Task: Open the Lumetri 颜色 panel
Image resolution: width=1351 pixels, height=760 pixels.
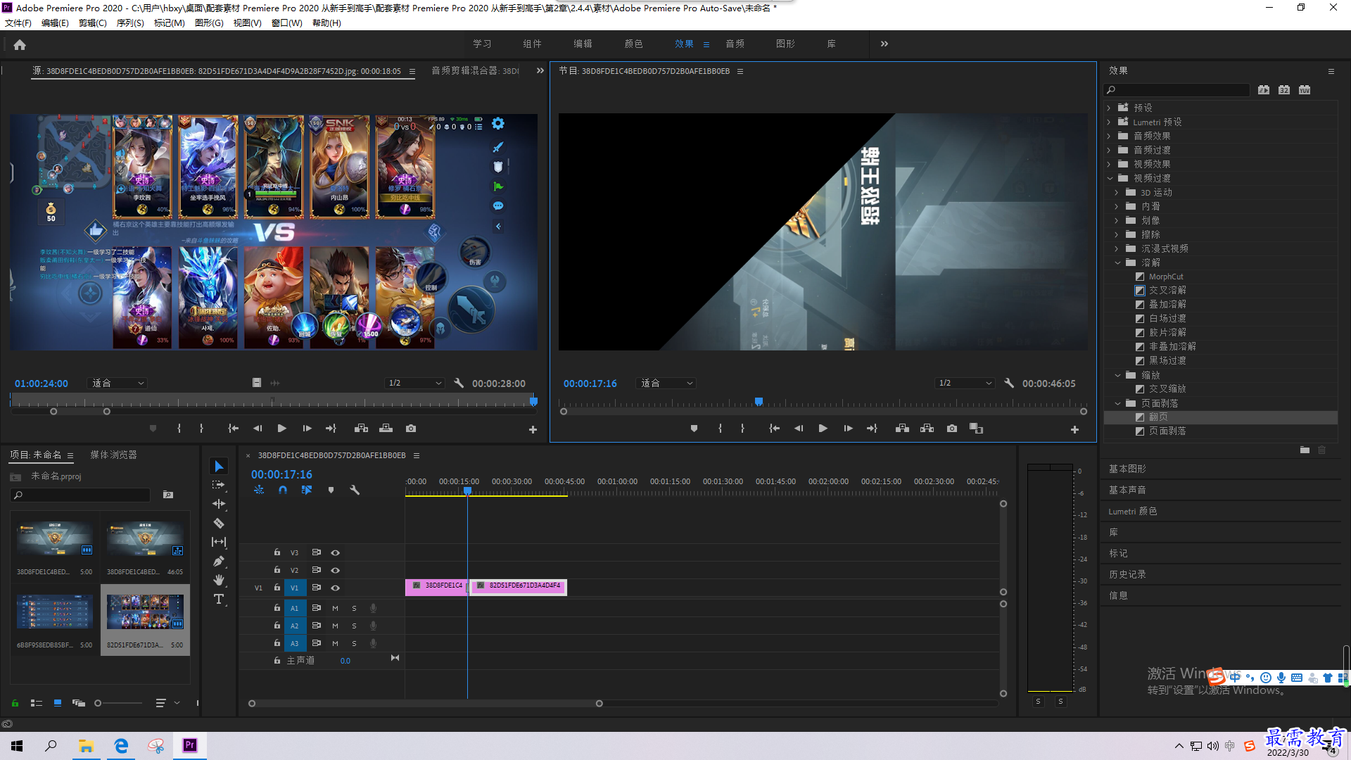Action: point(1132,511)
